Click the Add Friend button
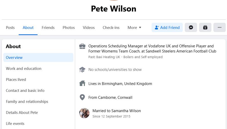This screenshot has width=227, height=129. (167, 27)
